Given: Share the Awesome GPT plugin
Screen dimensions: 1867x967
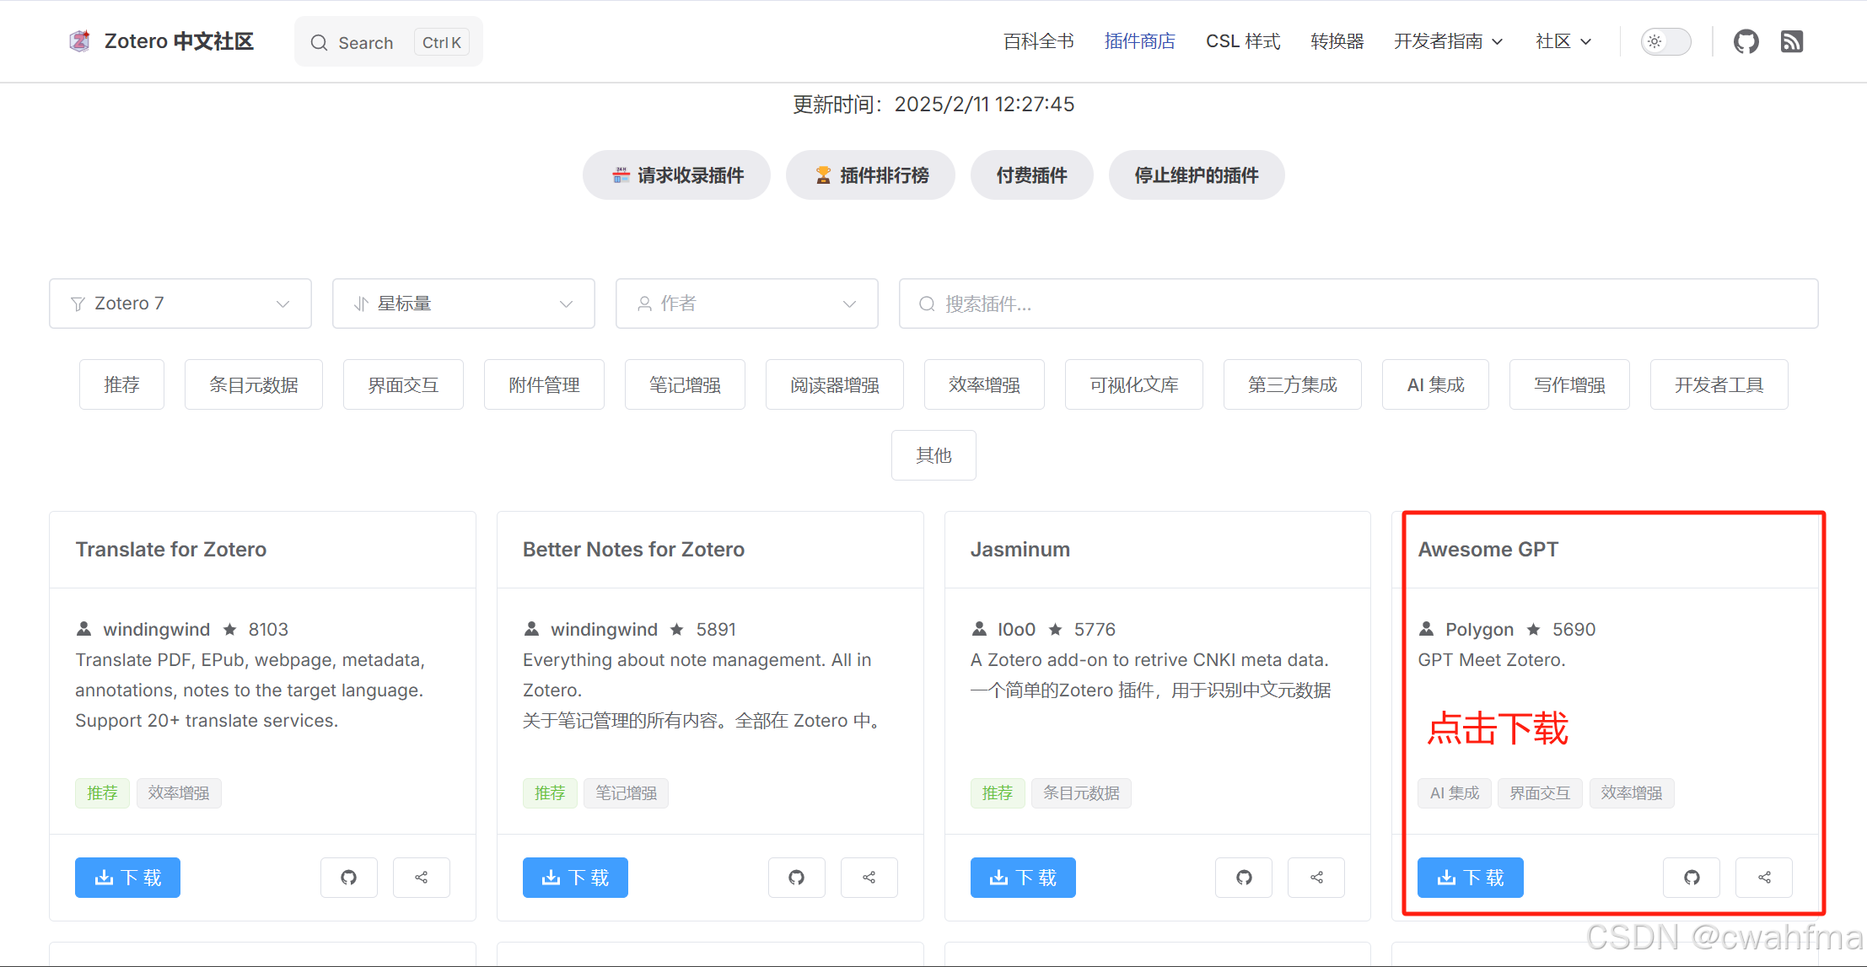Looking at the screenshot, I should coord(1763,878).
